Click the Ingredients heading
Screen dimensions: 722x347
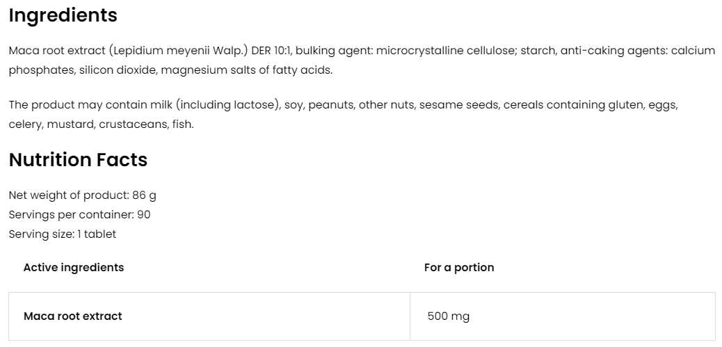pos(63,15)
